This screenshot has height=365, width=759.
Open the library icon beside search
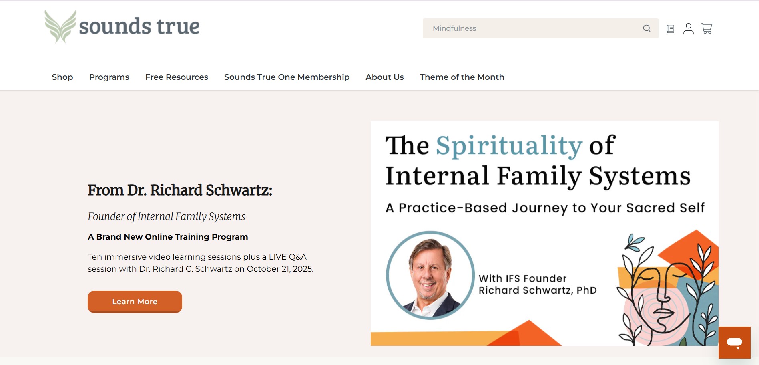coord(671,29)
